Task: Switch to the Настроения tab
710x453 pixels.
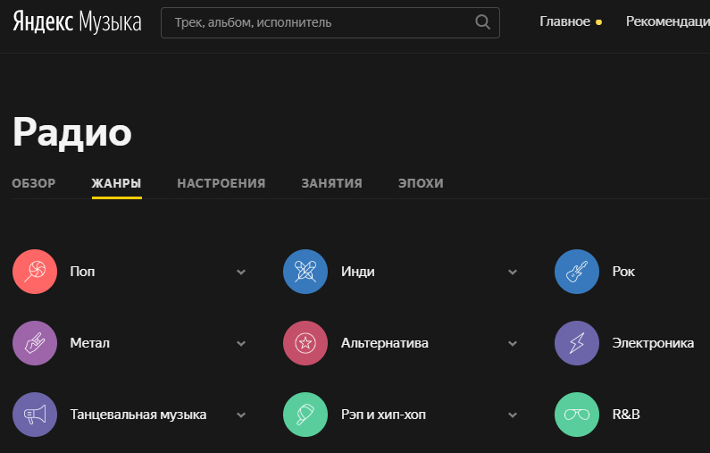Action: 221,183
